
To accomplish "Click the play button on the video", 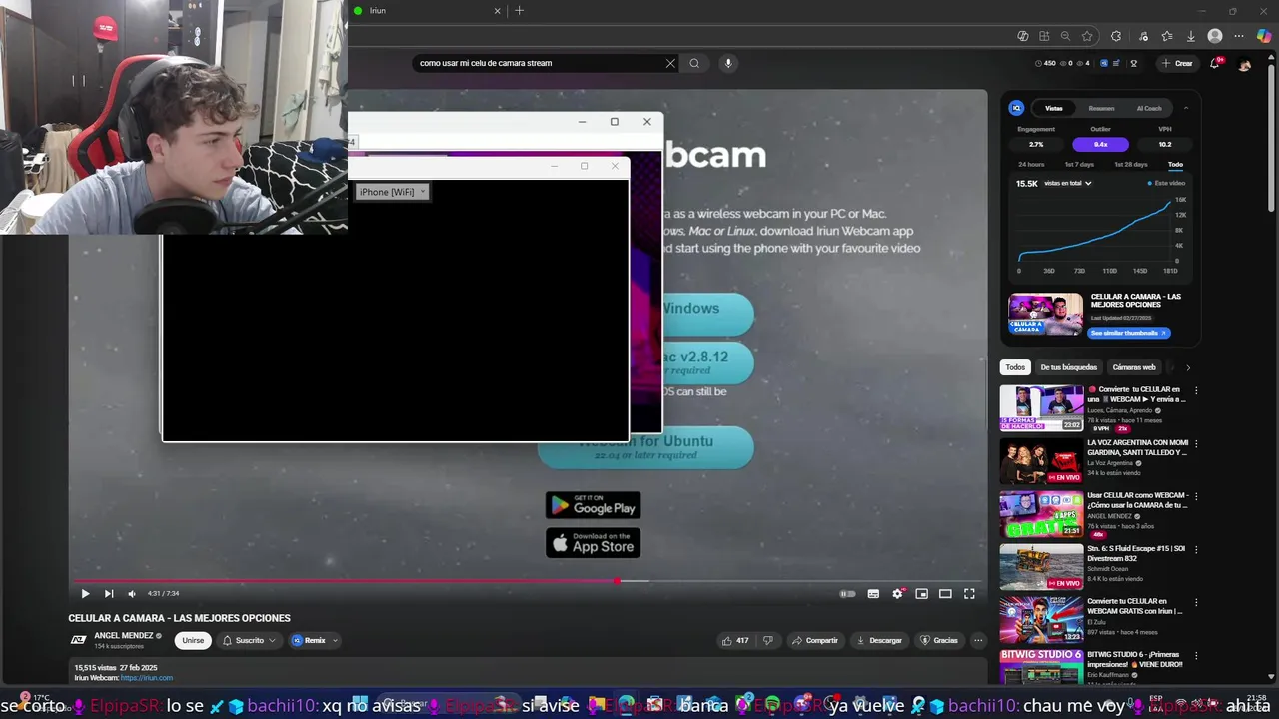I will tap(85, 594).
